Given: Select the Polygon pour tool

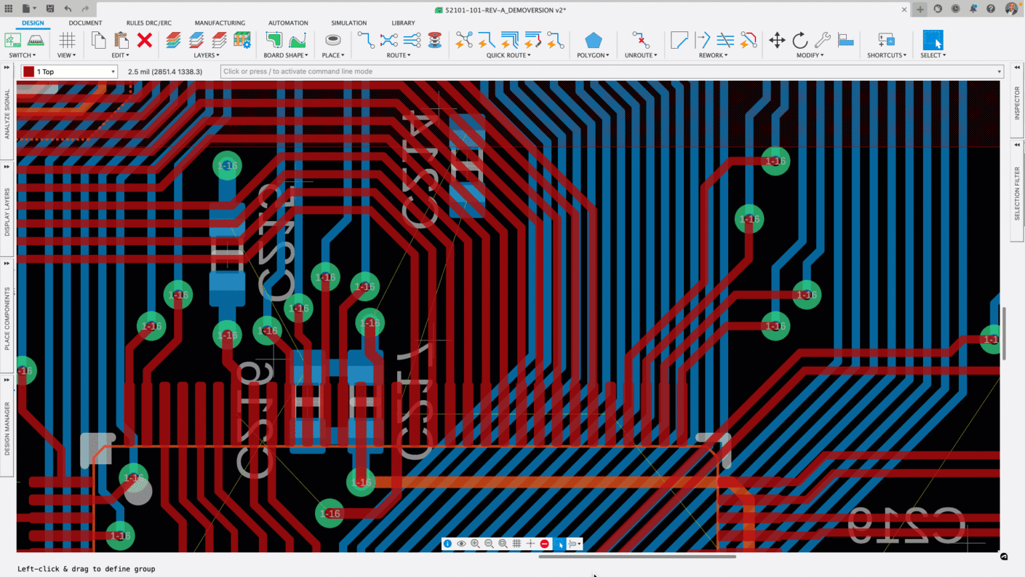Looking at the screenshot, I should 593,41.
